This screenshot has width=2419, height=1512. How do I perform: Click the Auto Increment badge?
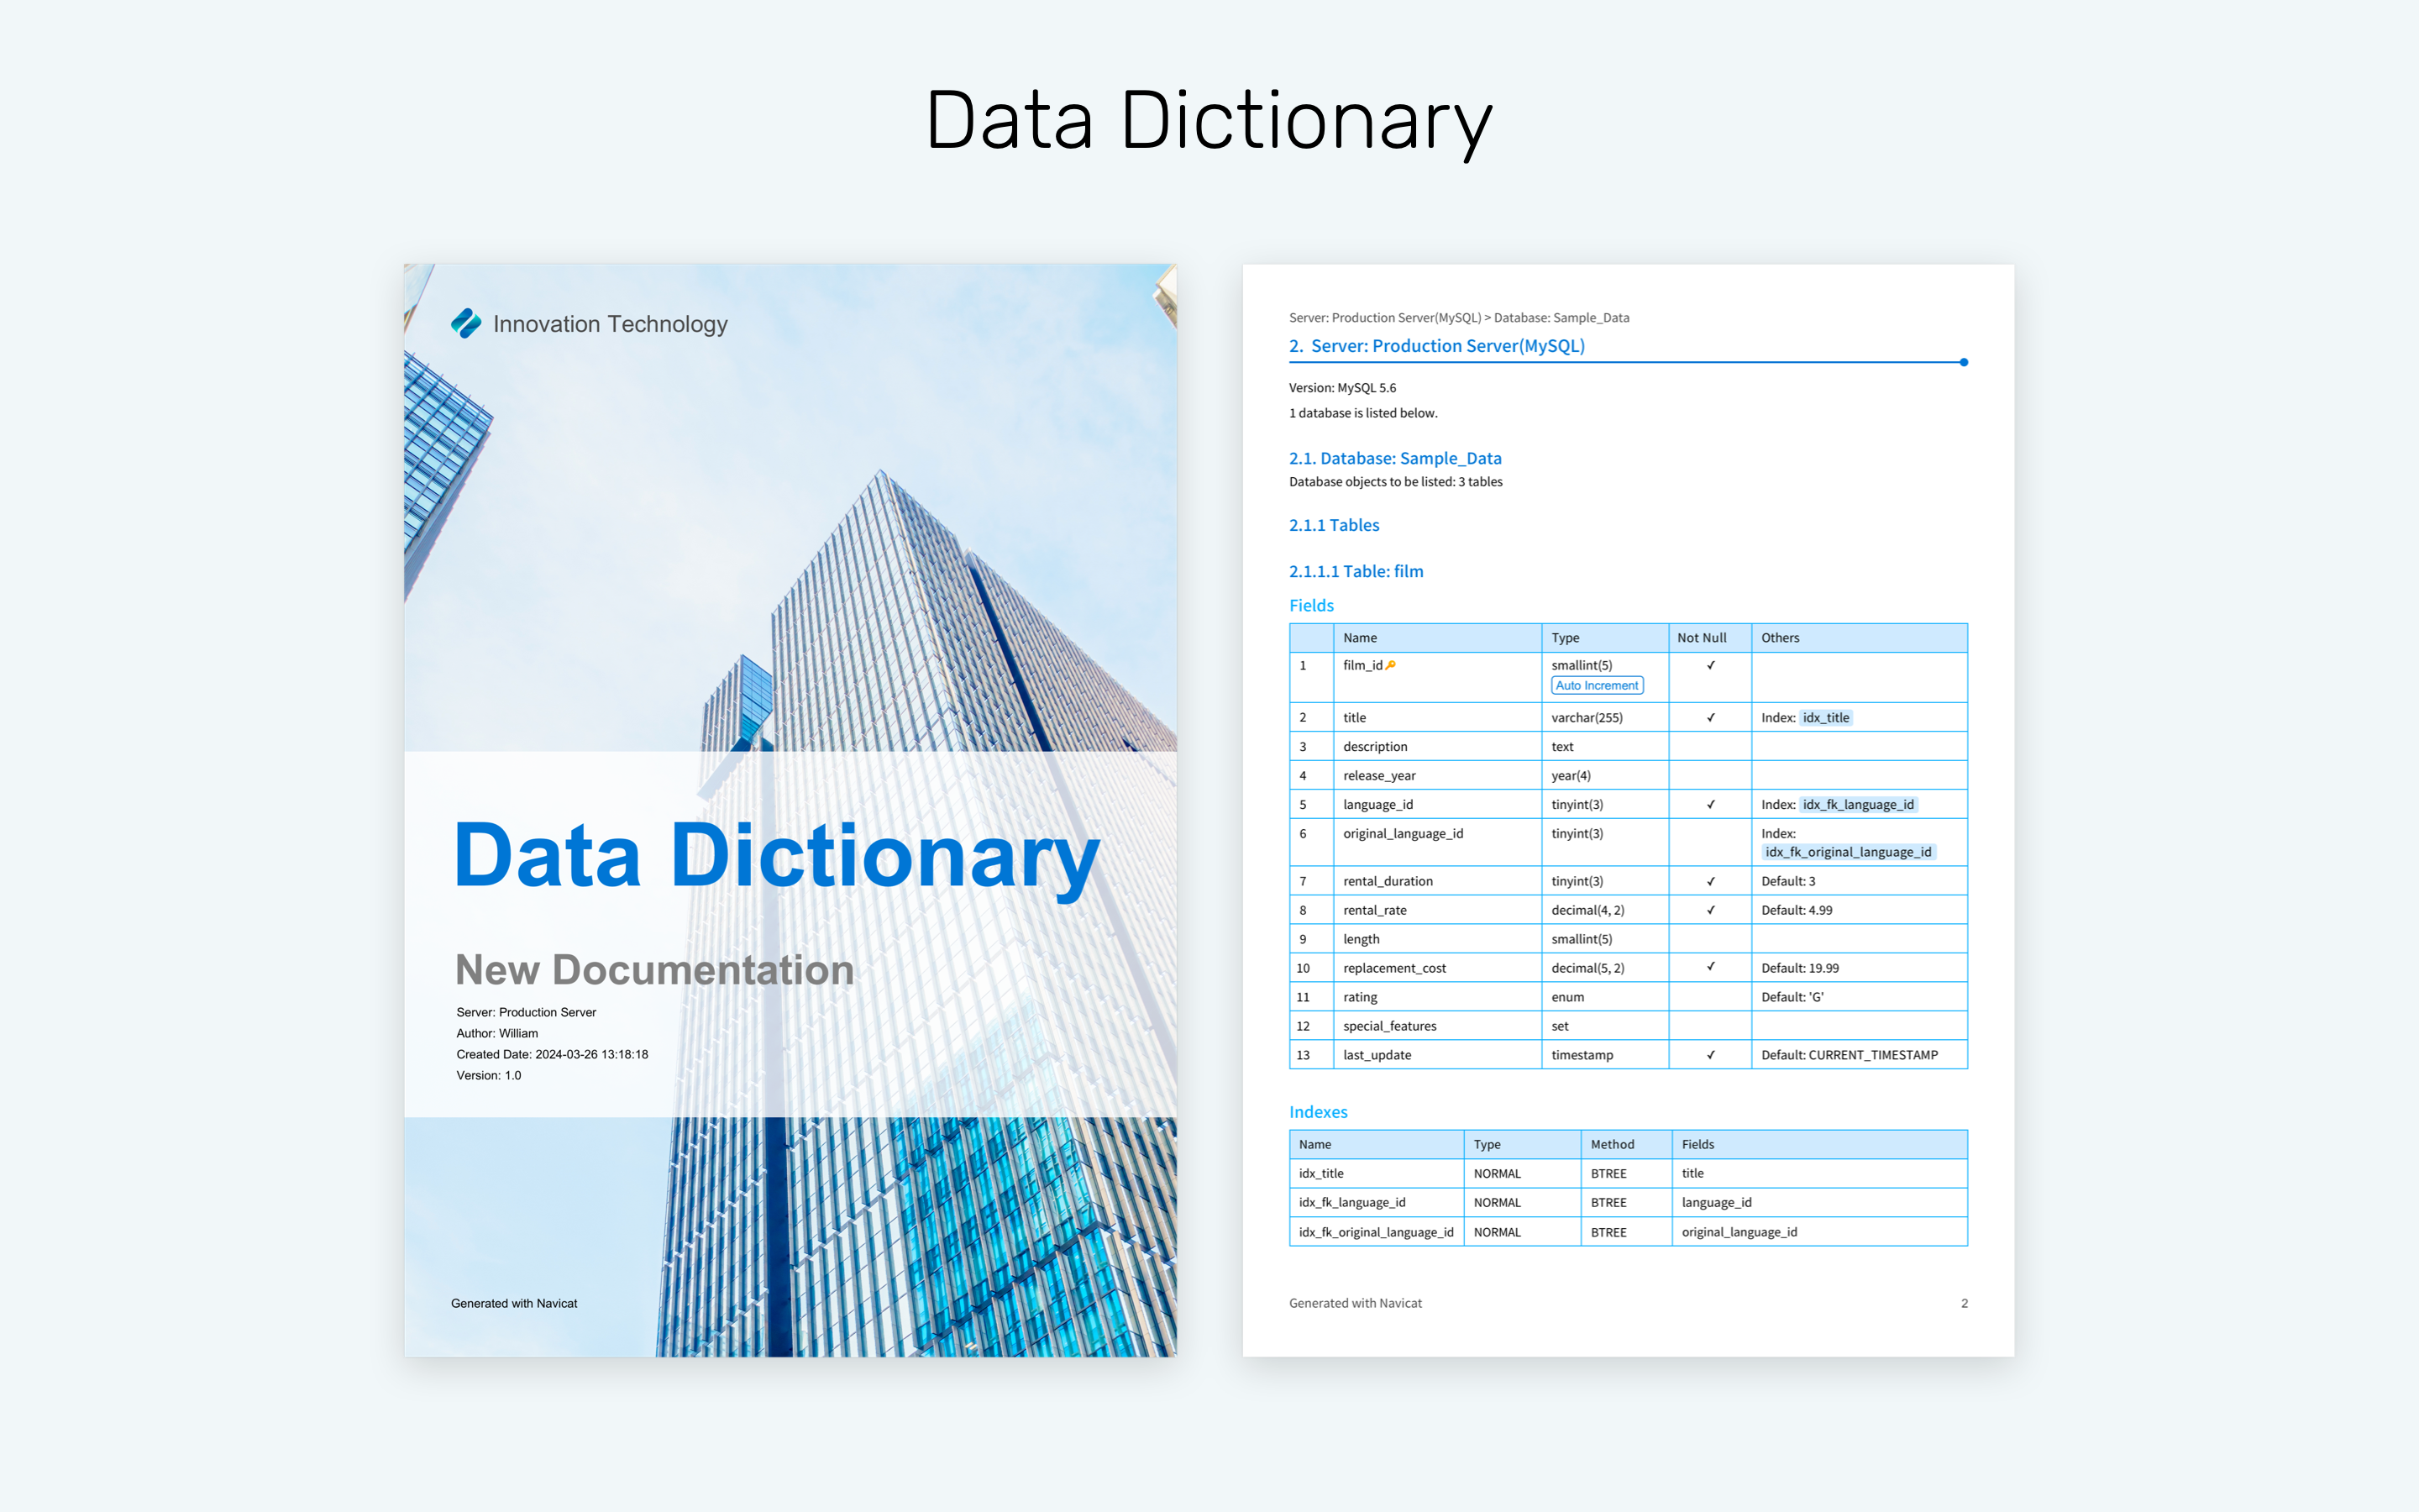coord(1597,685)
